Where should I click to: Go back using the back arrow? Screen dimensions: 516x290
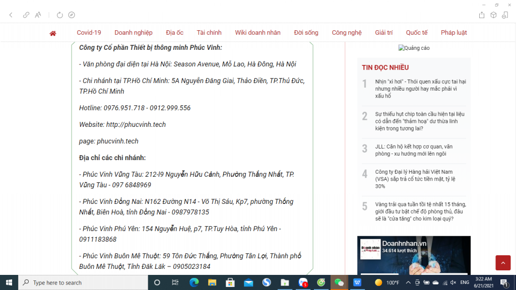(x=11, y=15)
